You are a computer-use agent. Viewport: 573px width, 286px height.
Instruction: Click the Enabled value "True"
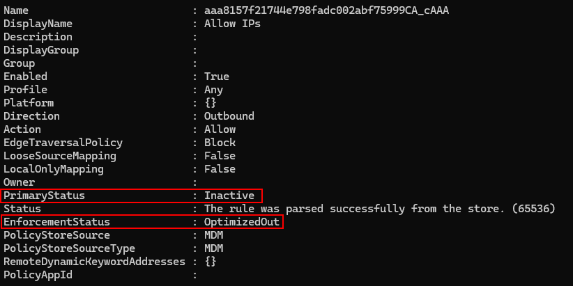click(x=216, y=77)
